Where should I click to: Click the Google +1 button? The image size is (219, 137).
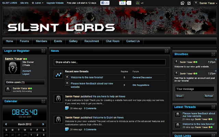pos(123,3)
